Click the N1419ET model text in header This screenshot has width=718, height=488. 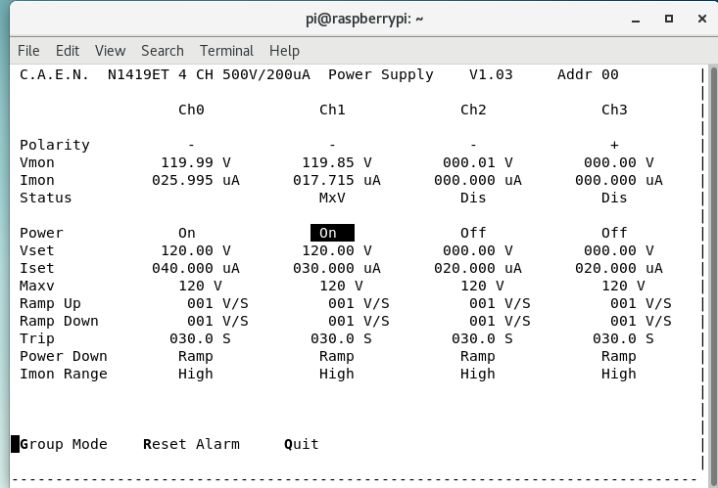[138, 74]
